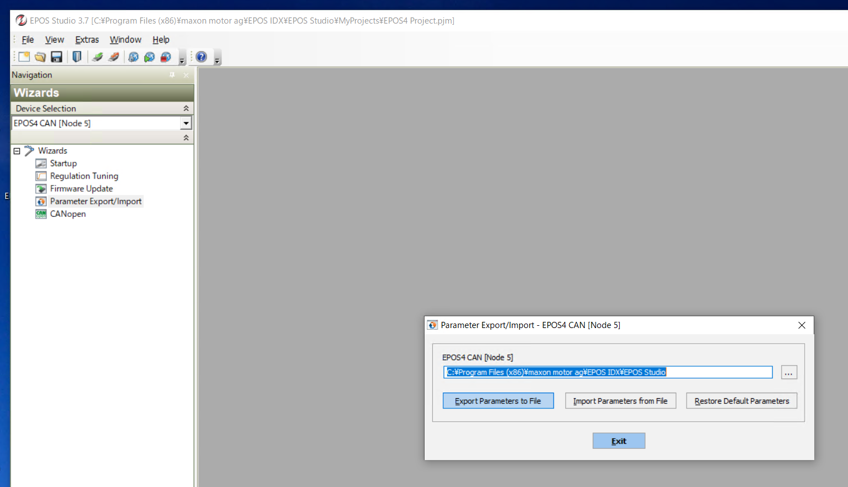Screen dimensions: 848x487
Task: Close the Parameter Export/Import dialog
Action: pyautogui.click(x=802, y=325)
